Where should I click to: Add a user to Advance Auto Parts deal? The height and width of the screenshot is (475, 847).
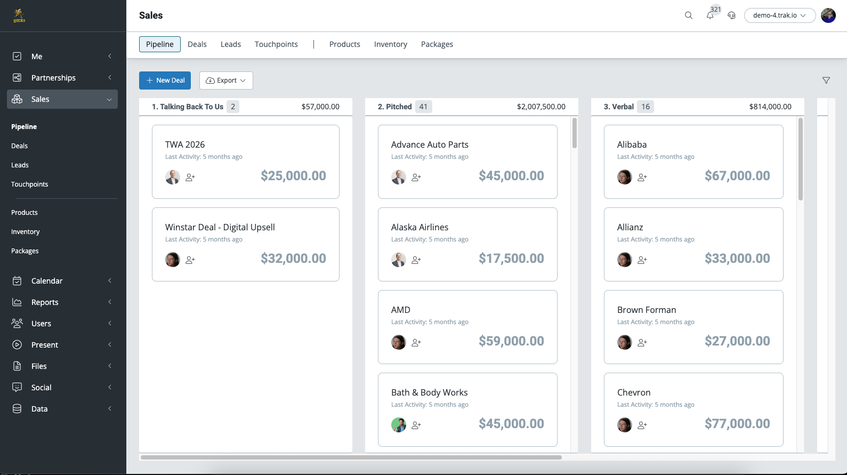click(x=416, y=178)
